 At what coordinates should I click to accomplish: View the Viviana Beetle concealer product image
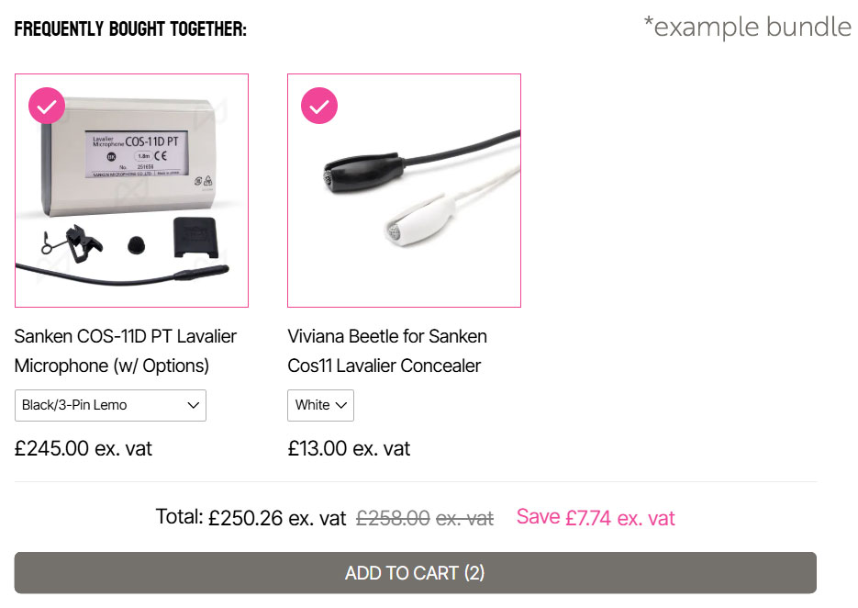point(404,190)
